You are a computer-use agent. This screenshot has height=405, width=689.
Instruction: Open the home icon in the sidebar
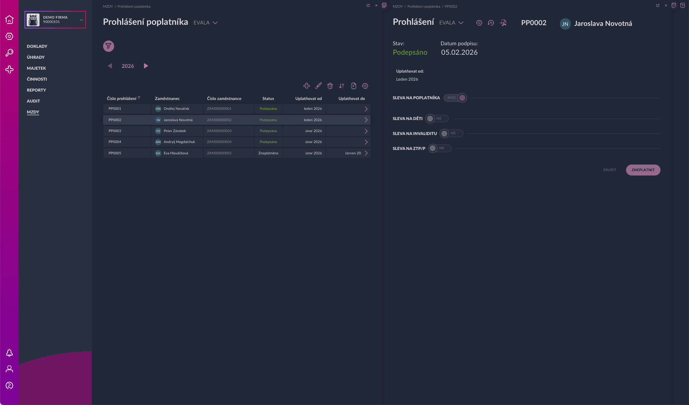10,20
